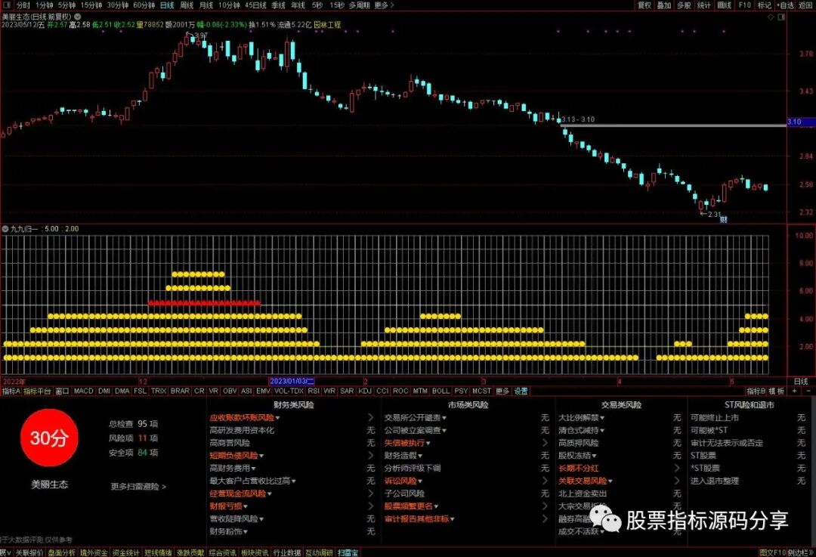Open the 更多扫雷避险 link
Viewport: 816px width, 557px height.
pos(138,487)
